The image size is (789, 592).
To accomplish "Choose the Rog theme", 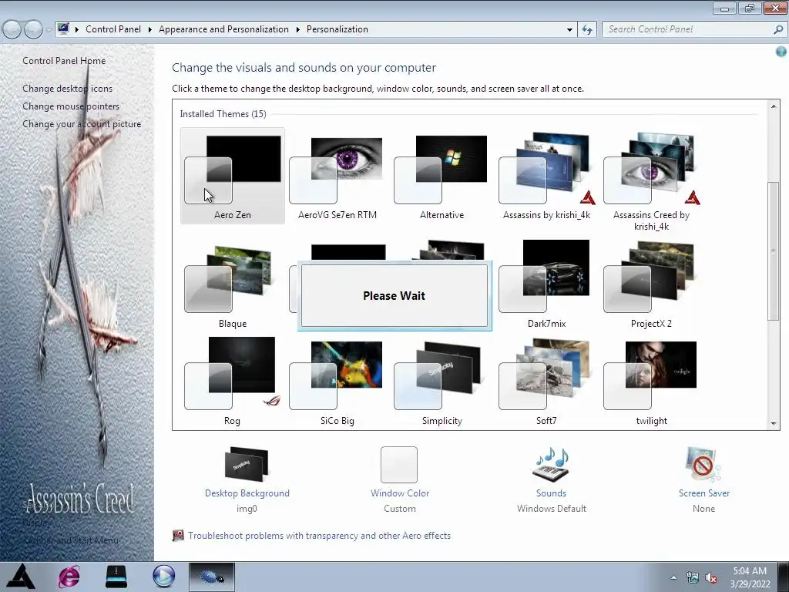I will [233, 382].
